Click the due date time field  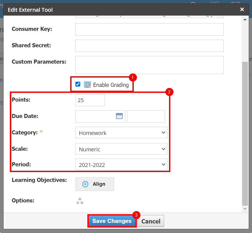[x=146, y=116]
